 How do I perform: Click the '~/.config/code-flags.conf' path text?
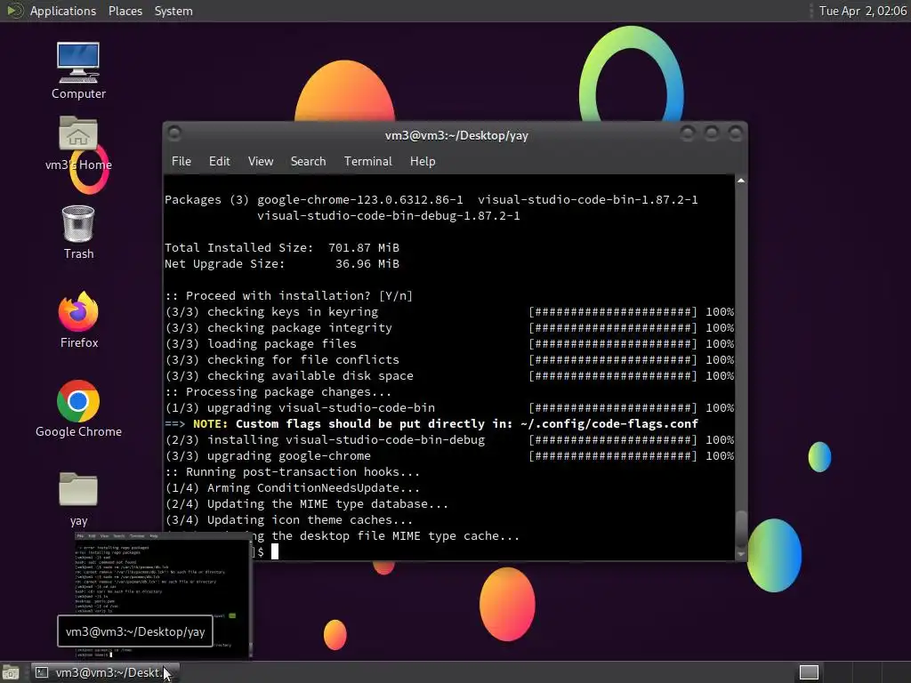[609, 424]
